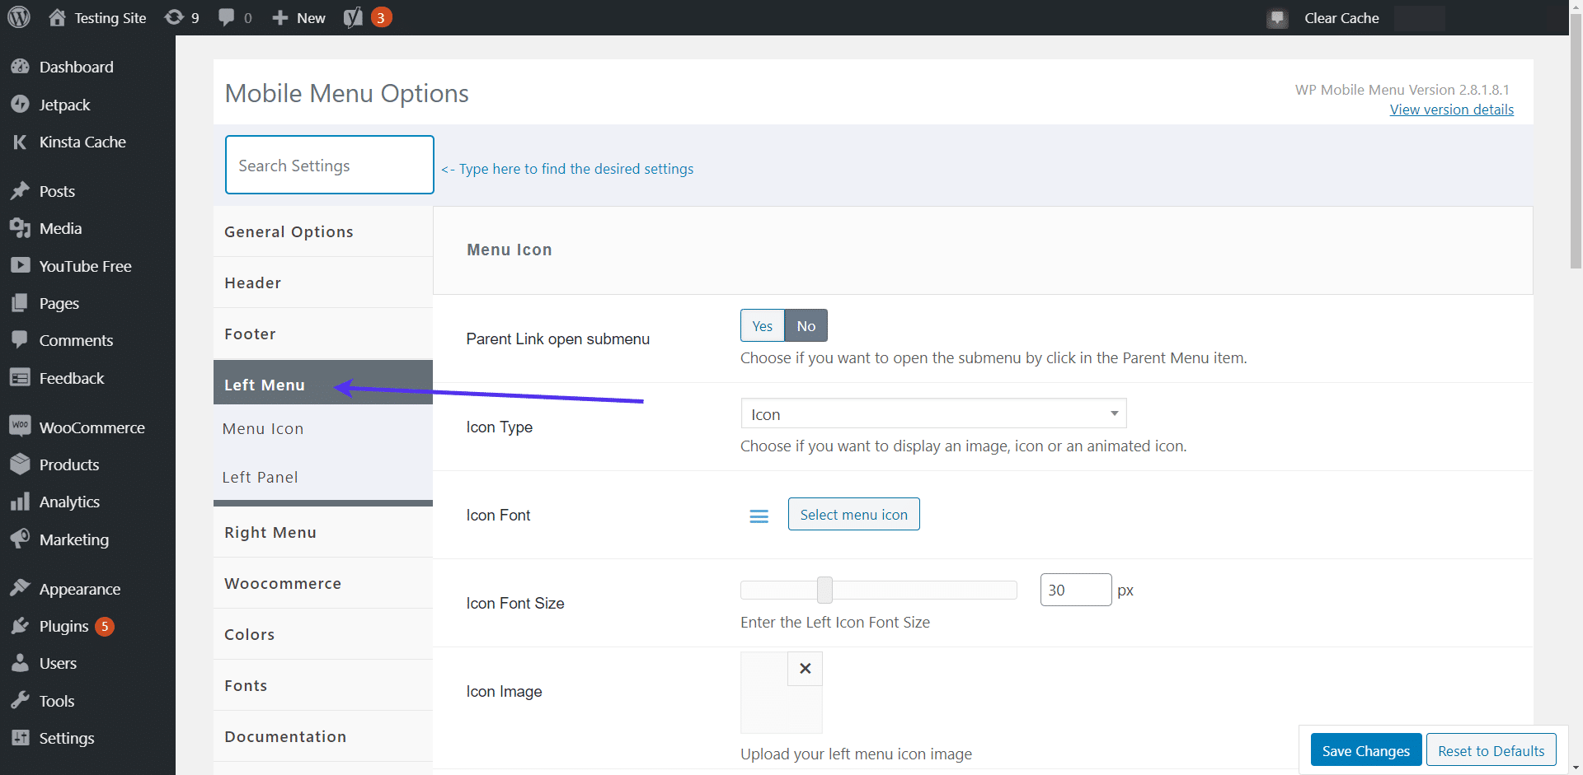Click the WordPress logo in admin bar
This screenshot has height=775, width=1583.
pyautogui.click(x=18, y=16)
